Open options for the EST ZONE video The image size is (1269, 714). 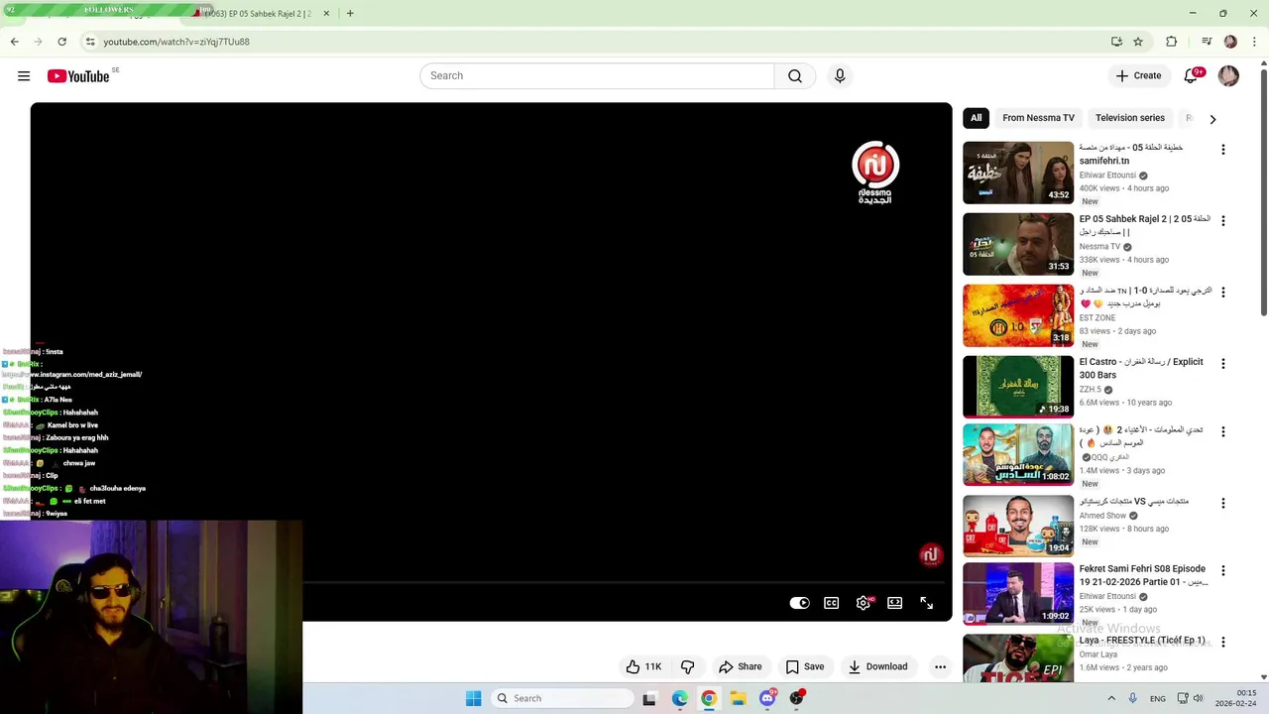[x=1223, y=293]
